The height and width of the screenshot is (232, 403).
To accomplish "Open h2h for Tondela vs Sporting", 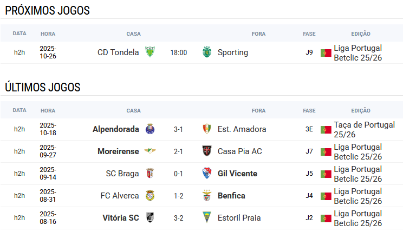I will 19,52.
